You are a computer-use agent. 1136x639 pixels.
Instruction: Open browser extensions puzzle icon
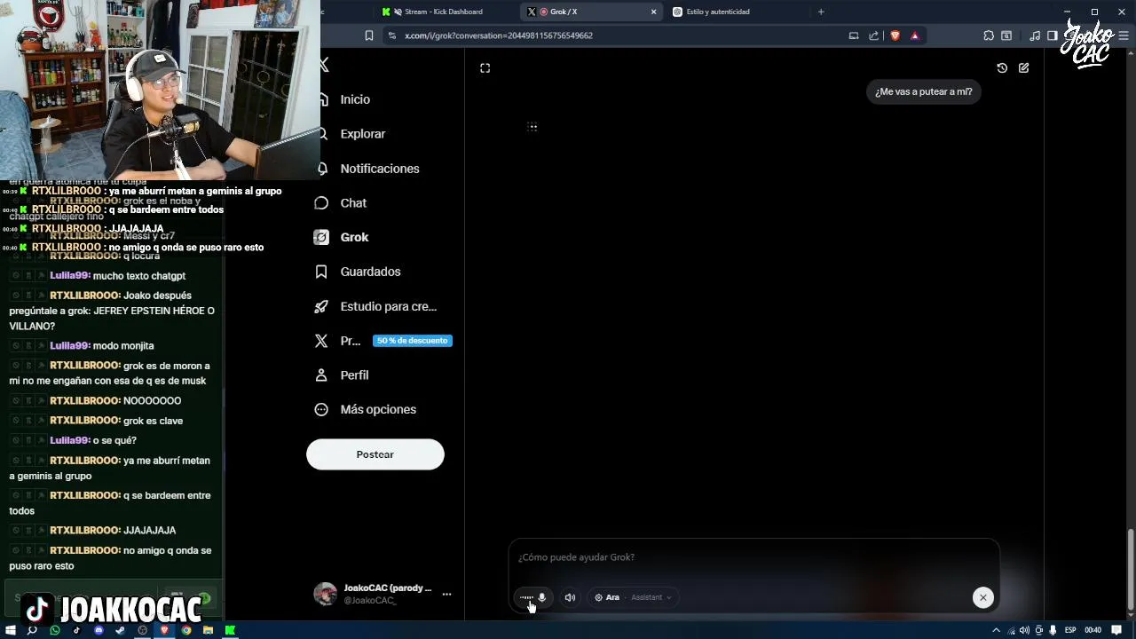pos(989,35)
